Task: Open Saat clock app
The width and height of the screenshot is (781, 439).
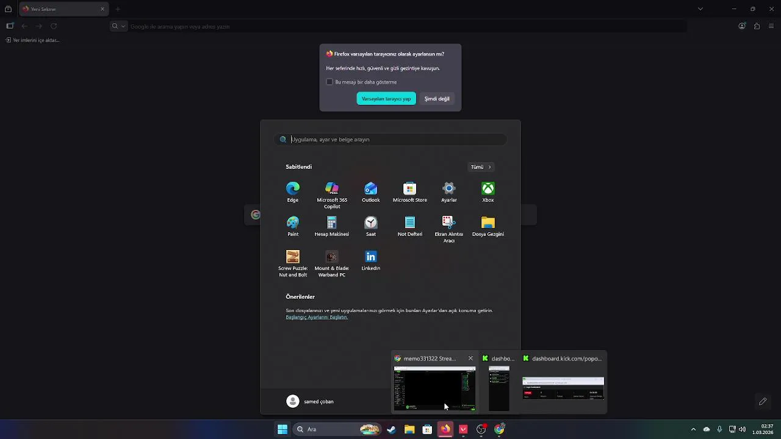Action: [371, 226]
